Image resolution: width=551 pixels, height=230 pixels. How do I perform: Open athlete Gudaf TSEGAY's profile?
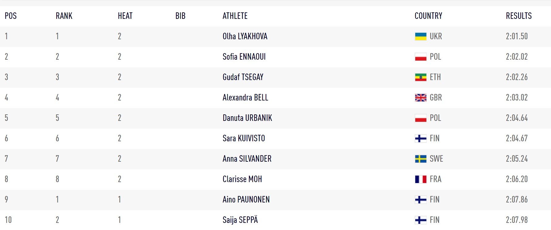(x=243, y=77)
